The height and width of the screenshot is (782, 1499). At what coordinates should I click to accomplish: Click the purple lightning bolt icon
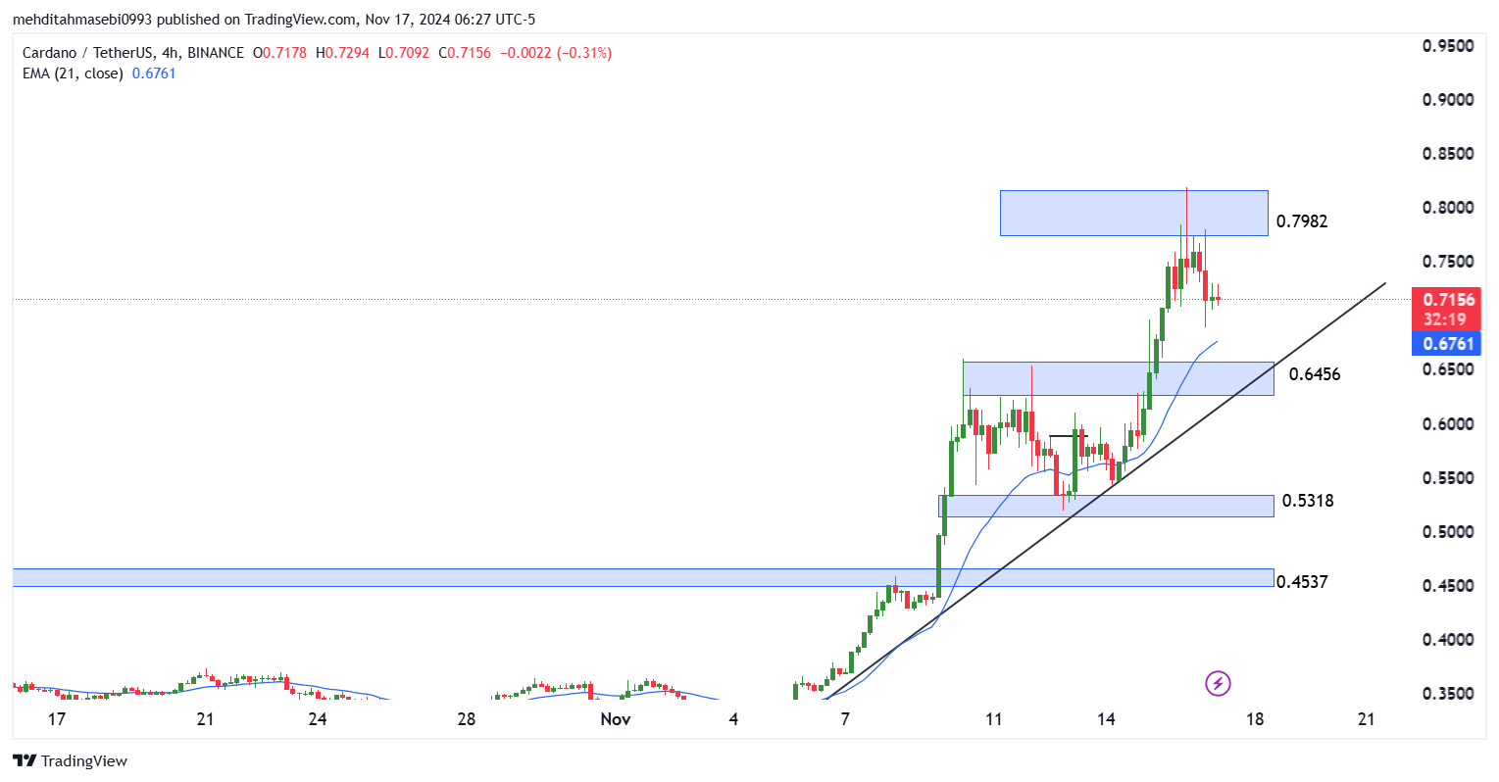pos(1217,683)
